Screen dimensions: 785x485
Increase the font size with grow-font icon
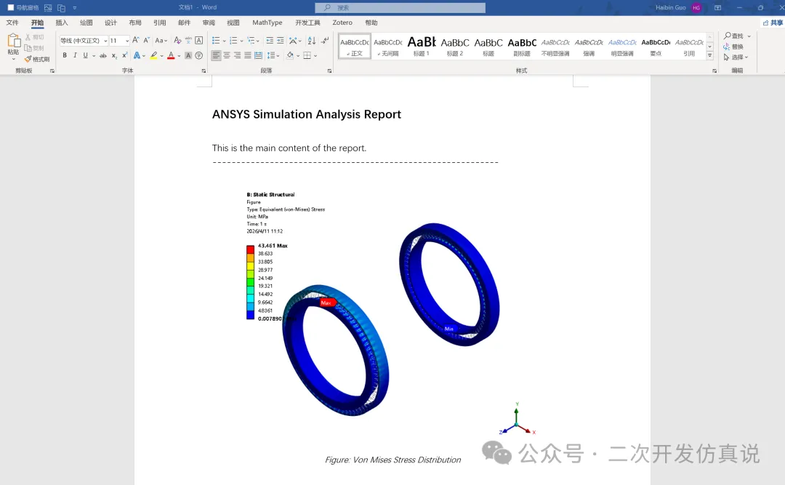(136, 41)
